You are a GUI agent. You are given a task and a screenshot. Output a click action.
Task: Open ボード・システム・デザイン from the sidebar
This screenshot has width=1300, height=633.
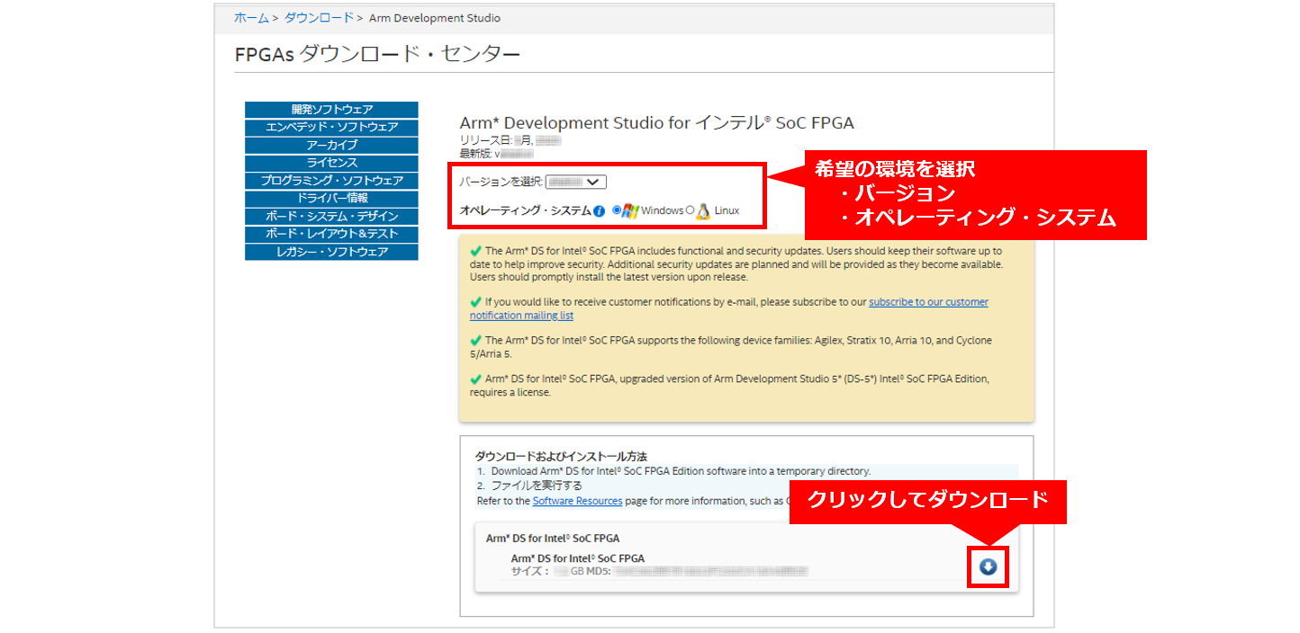click(x=331, y=217)
